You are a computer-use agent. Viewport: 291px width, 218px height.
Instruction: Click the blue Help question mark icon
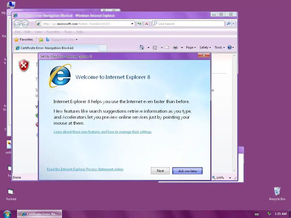(230, 47)
